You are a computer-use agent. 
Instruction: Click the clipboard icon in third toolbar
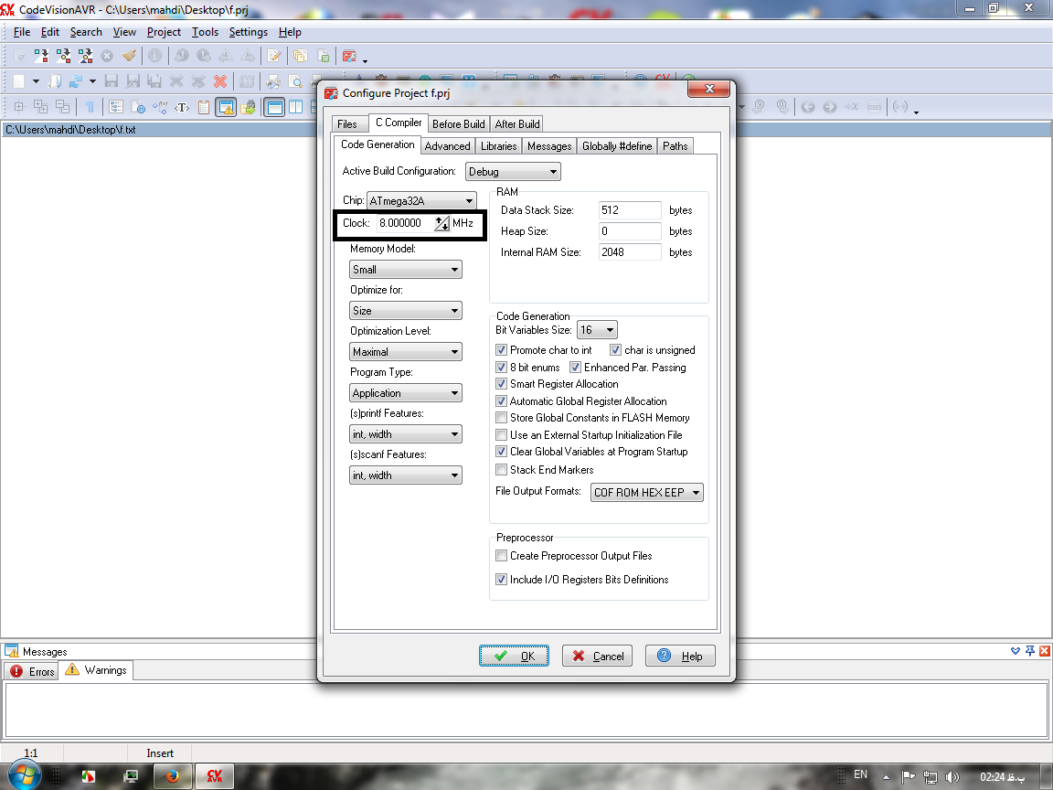204,107
